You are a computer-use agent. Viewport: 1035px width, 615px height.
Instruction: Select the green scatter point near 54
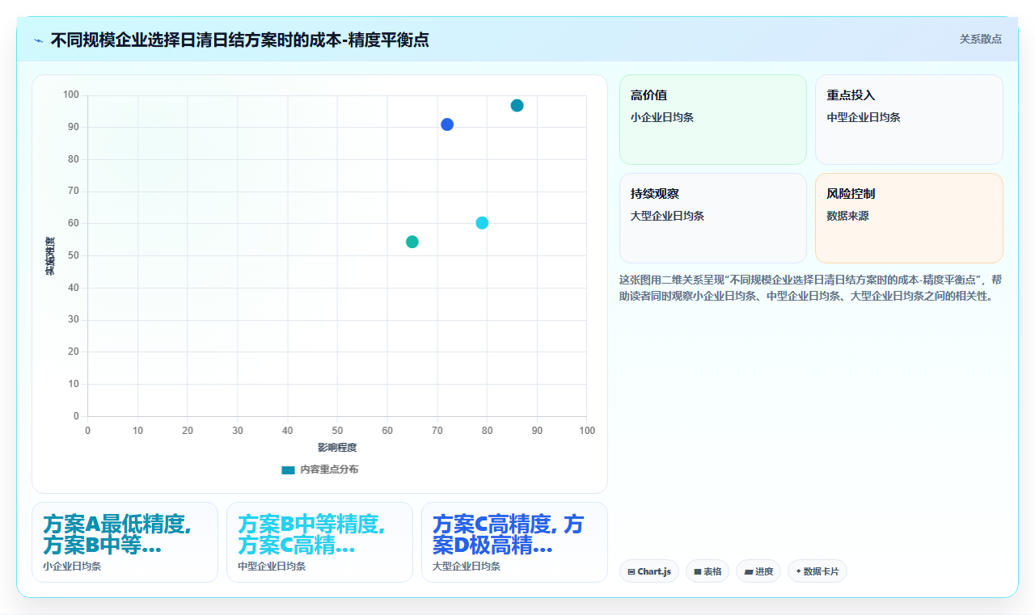click(x=412, y=242)
